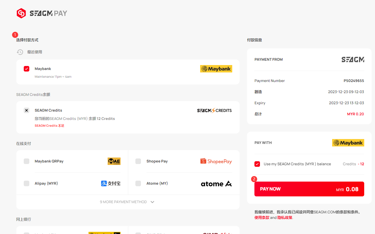Click the total amount MYR 0.20
The height and width of the screenshot is (234, 375).
[x=356, y=114]
